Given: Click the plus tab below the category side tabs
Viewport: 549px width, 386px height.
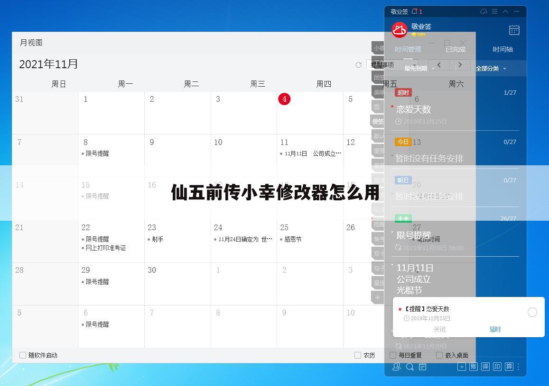Looking at the screenshot, I should (x=377, y=297).
